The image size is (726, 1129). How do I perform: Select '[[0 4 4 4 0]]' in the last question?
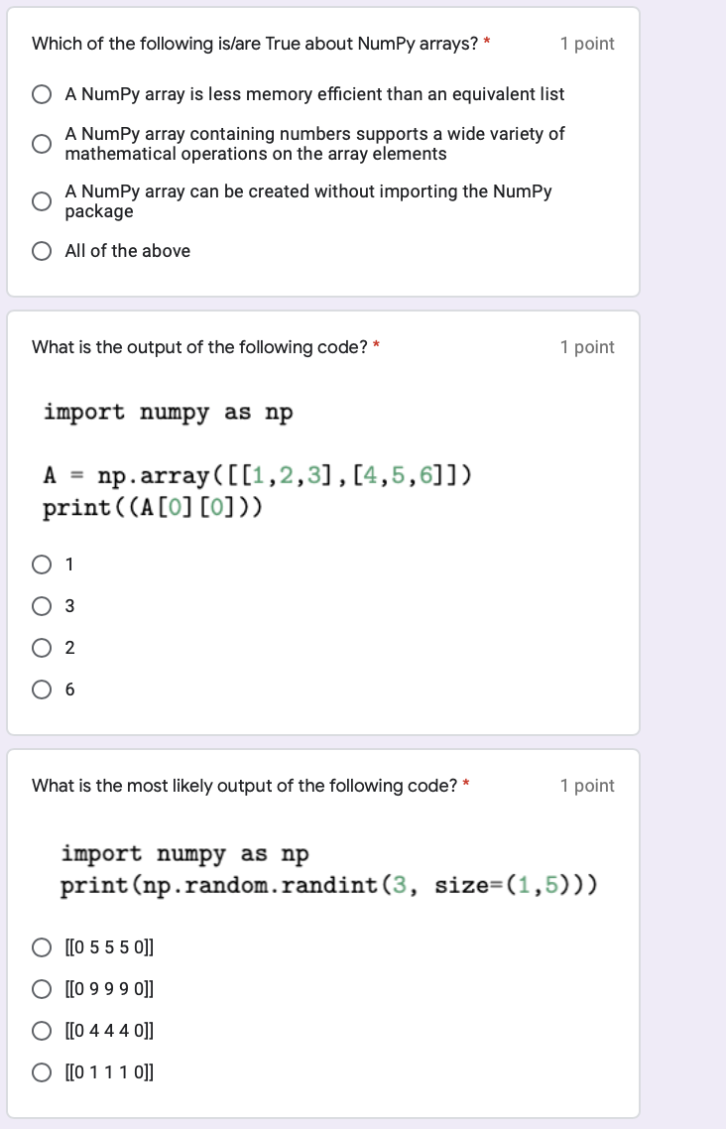41,1030
